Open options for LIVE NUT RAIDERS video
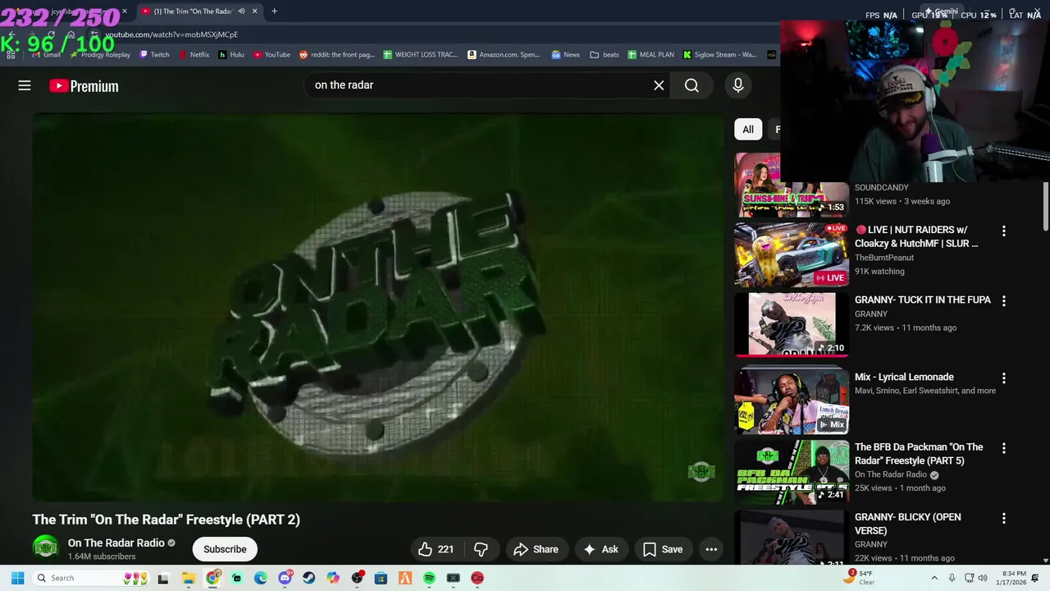This screenshot has width=1050, height=591. 1003,231
